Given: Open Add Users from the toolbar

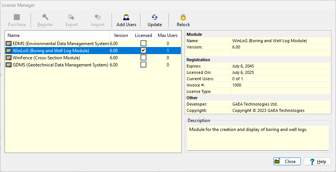Looking at the screenshot, I should click(126, 21).
